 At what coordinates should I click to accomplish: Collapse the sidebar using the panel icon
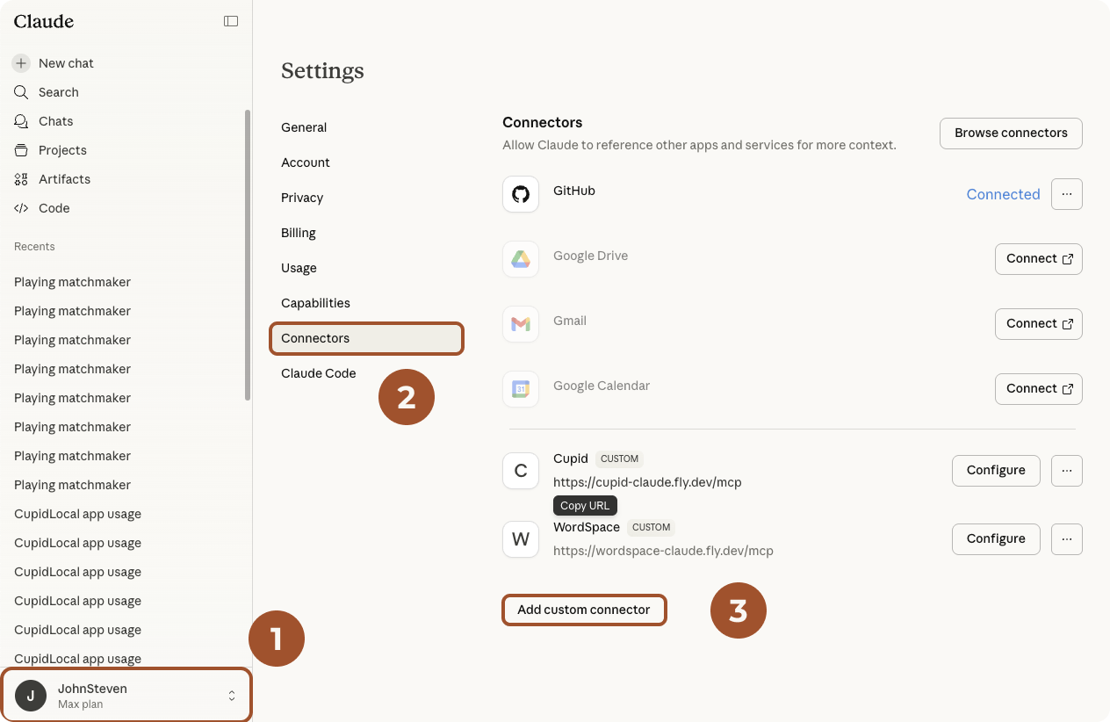coord(231,21)
